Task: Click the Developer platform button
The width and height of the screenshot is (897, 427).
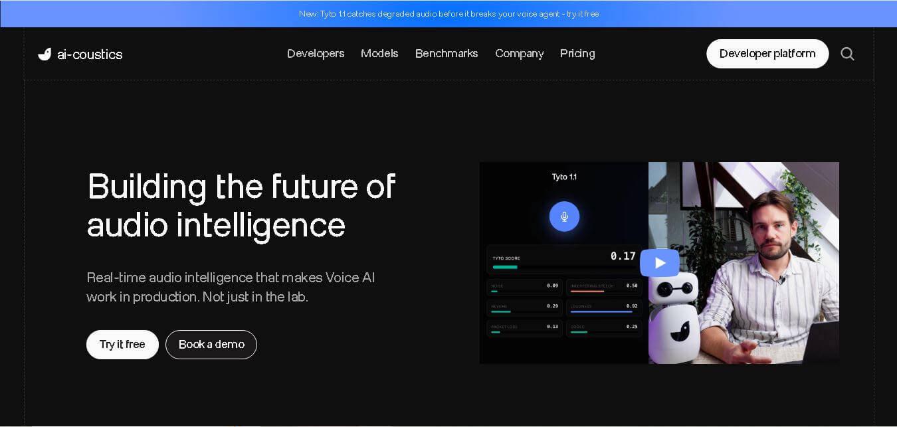Action: pyautogui.click(x=767, y=54)
